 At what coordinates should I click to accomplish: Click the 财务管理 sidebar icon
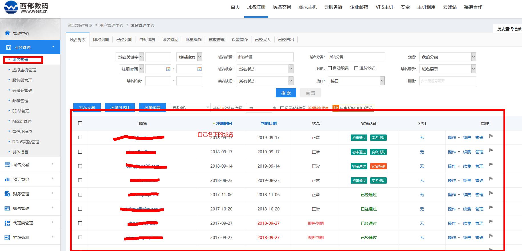tap(7, 194)
